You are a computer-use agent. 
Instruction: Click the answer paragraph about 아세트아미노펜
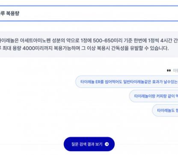[89, 45]
